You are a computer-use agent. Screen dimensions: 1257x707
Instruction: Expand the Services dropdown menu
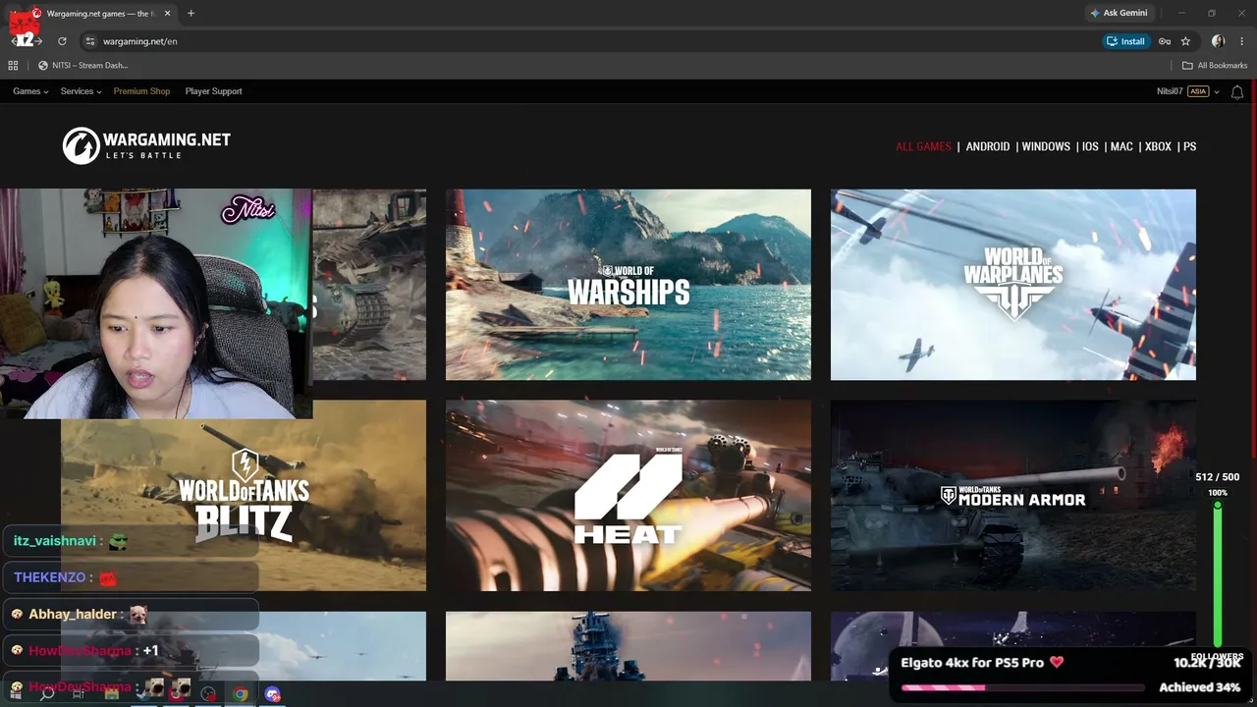pyautogui.click(x=81, y=91)
